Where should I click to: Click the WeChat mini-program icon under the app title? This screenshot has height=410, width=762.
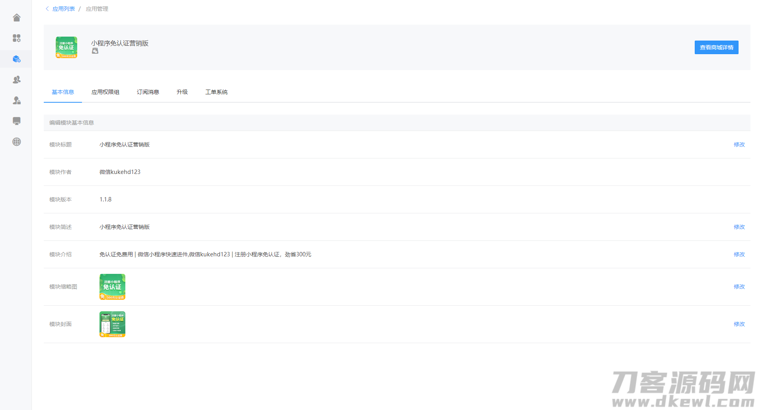point(95,51)
